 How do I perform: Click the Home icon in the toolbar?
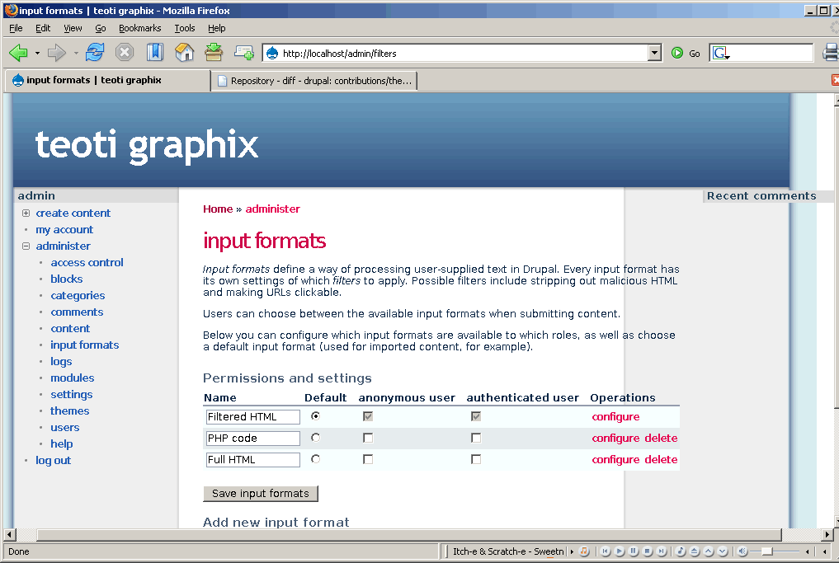click(x=185, y=53)
